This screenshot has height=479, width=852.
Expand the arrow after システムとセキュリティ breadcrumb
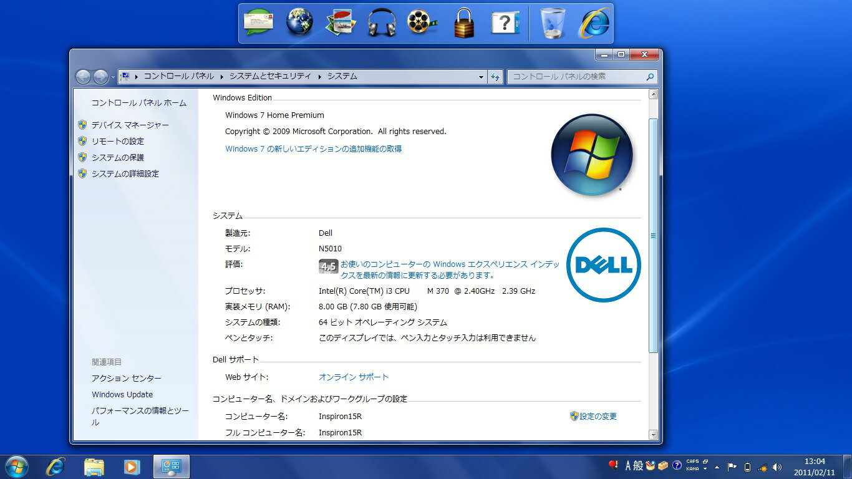[319, 77]
